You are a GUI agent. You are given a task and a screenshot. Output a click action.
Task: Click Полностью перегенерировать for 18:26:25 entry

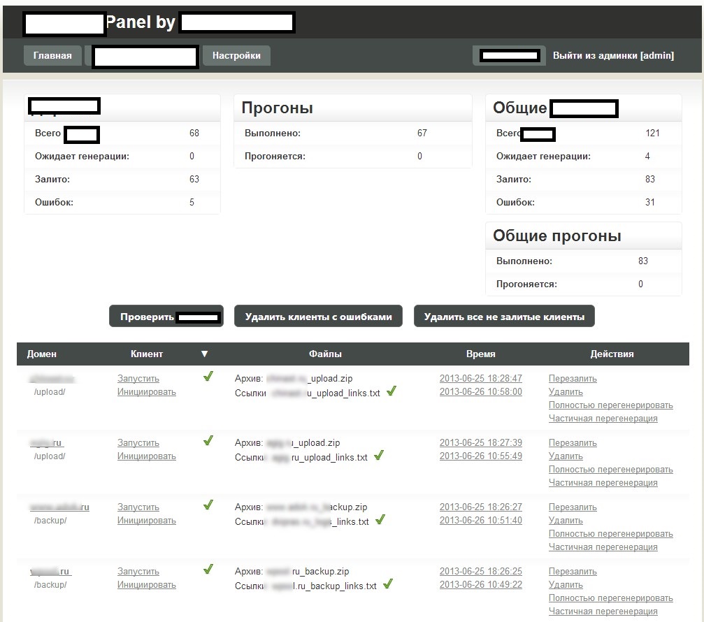click(610, 598)
